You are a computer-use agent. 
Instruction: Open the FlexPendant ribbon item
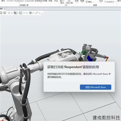[x=19, y=1]
